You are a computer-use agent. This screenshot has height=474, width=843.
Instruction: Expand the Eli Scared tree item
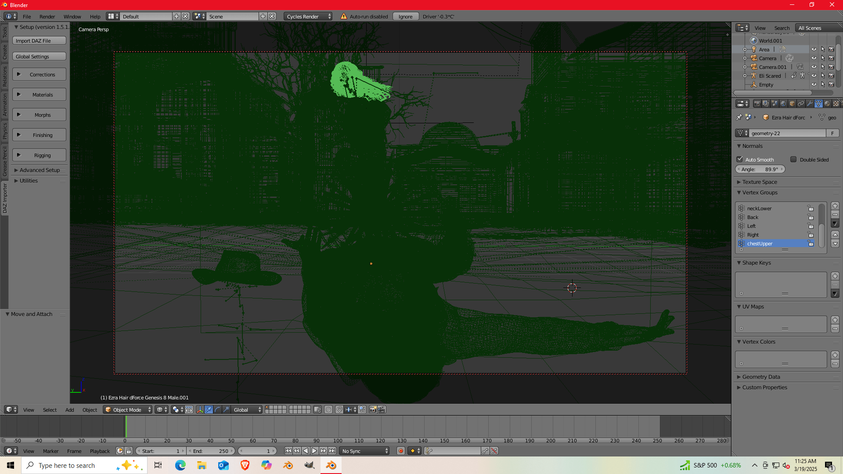coord(745,76)
